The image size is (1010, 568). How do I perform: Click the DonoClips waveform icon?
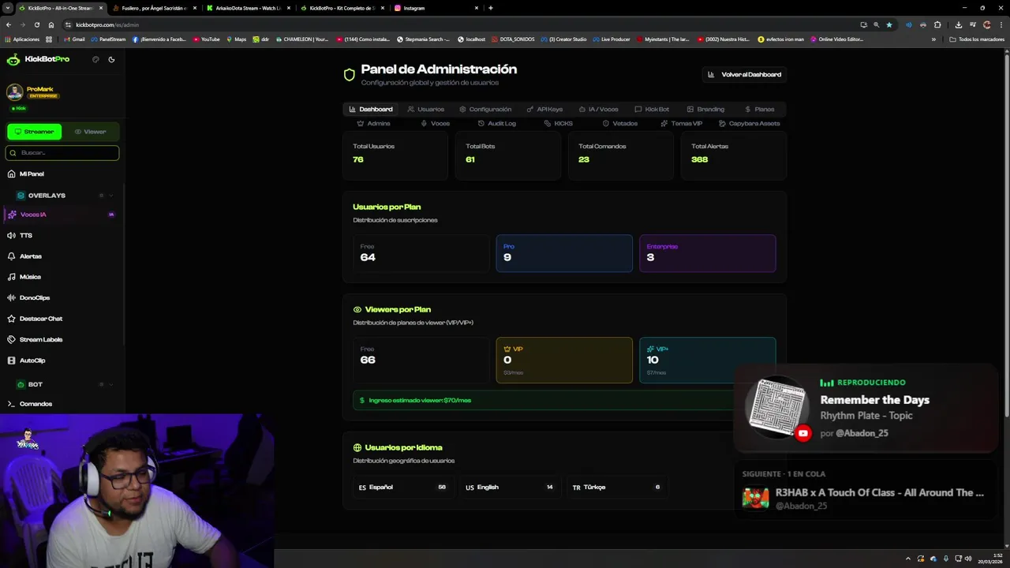click(x=11, y=298)
